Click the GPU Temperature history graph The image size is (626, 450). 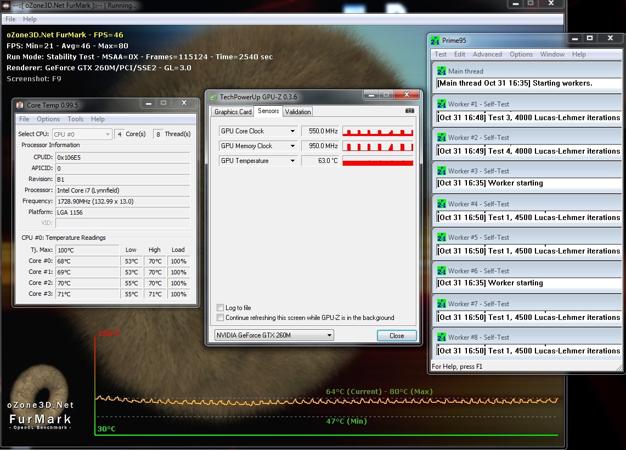377,161
